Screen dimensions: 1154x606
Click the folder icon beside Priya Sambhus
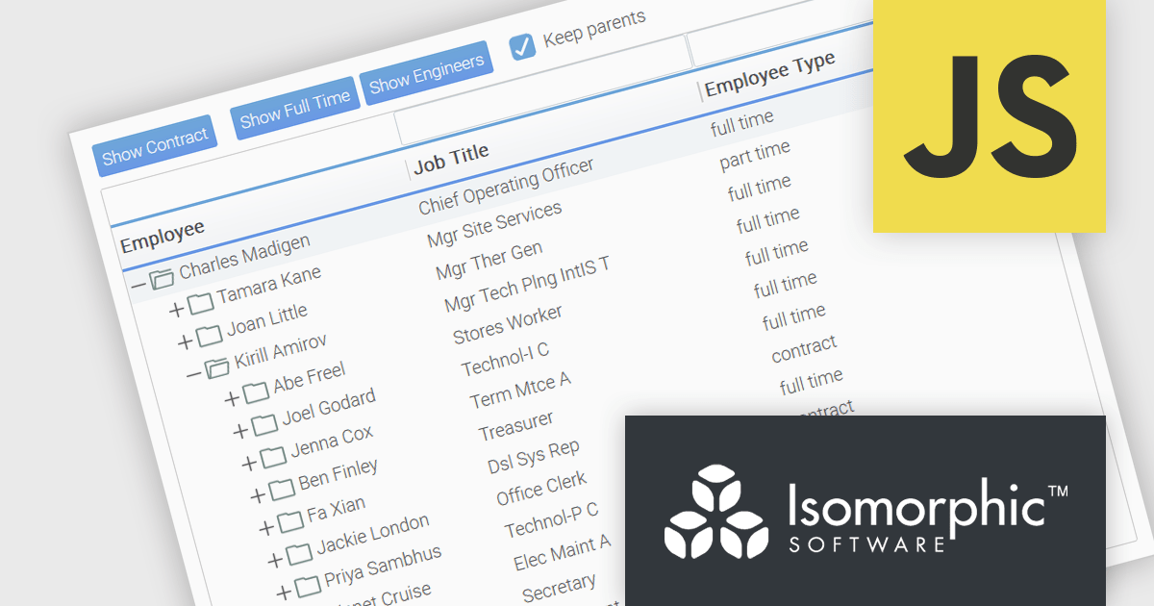point(307,586)
